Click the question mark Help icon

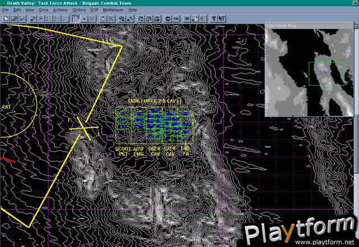click(214, 18)
